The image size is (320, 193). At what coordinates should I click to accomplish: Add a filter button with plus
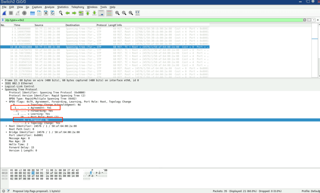coord(318,20)
